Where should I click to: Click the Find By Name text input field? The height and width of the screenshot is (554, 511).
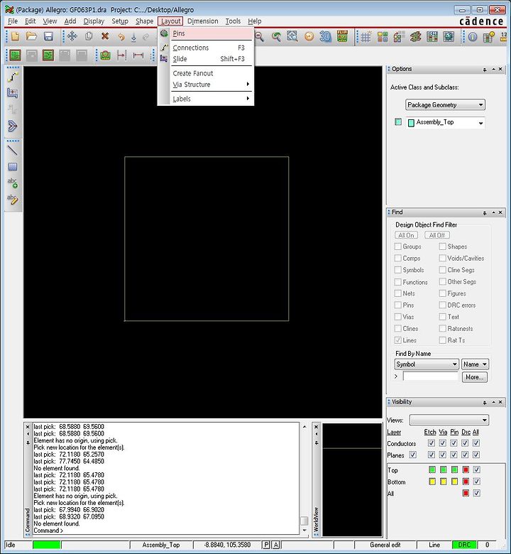431,376
